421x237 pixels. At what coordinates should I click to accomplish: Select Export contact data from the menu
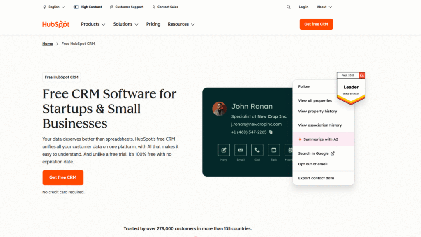pos(317,179)
